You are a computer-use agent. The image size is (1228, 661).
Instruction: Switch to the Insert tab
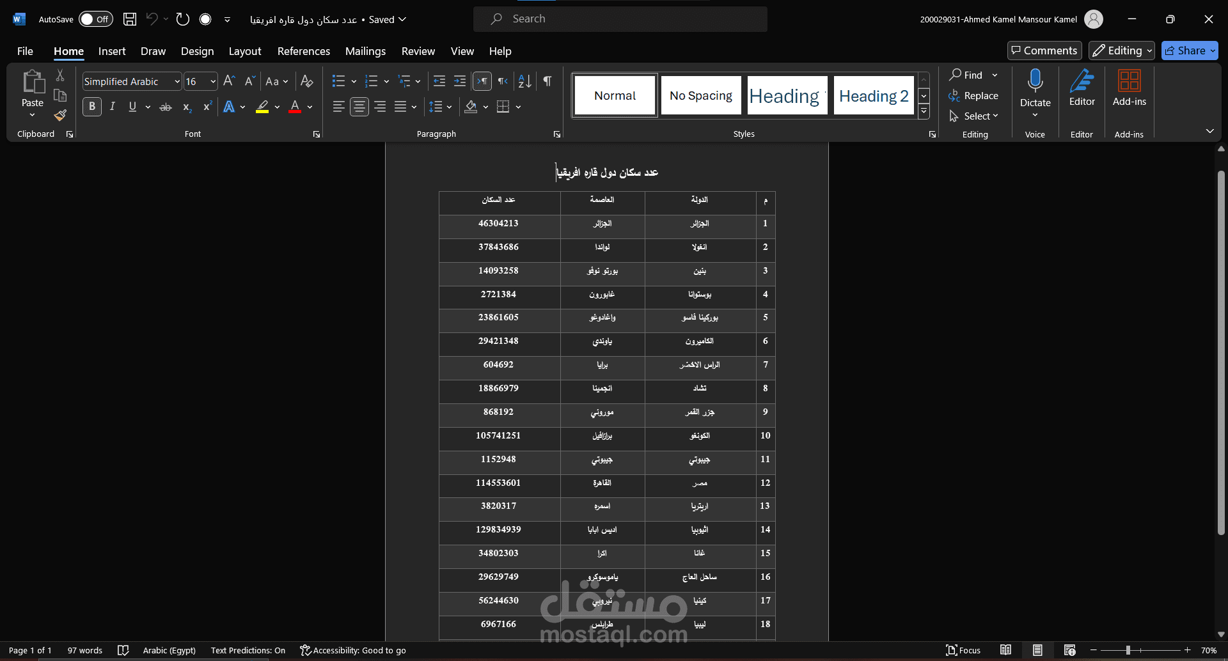click(112, 51)
